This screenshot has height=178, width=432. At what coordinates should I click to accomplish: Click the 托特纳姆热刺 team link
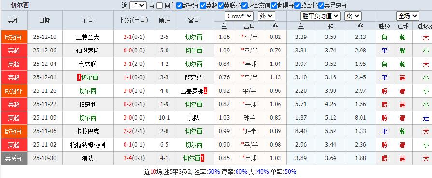click(88, 145)
